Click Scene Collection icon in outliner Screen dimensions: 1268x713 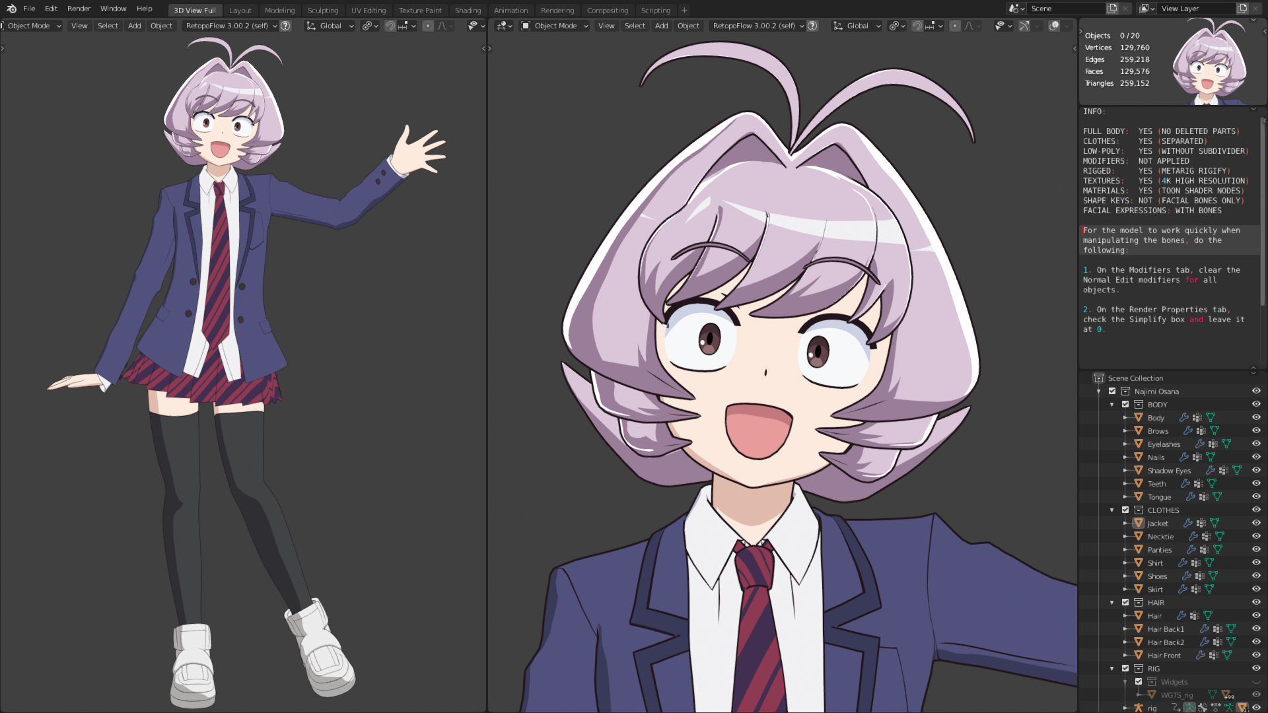1099,378
